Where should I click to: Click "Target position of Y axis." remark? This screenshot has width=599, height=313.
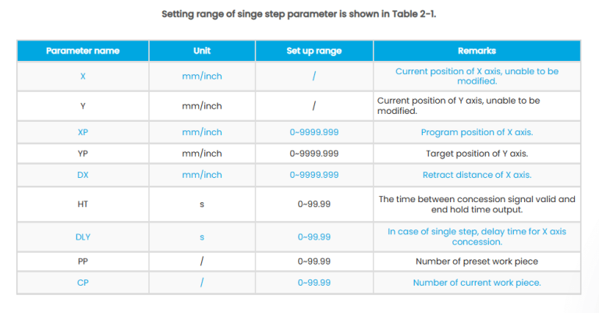[477, 154]
